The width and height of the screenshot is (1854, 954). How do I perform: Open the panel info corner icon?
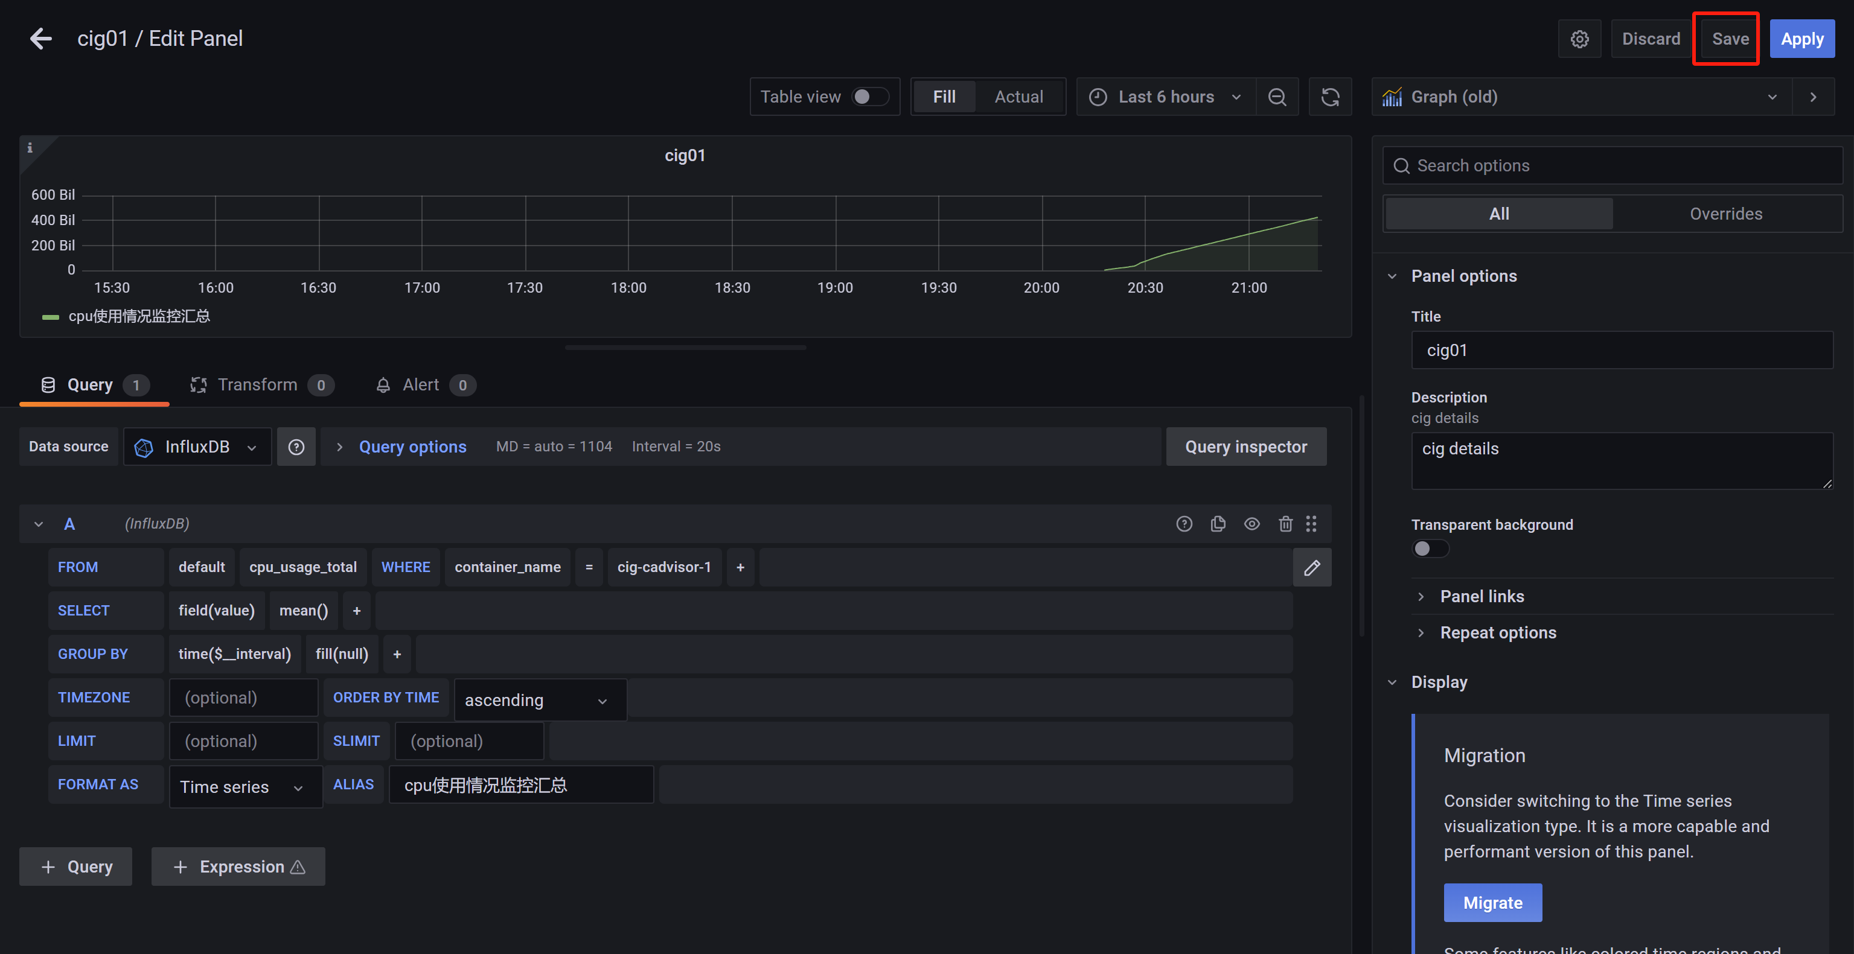[30, 147]
